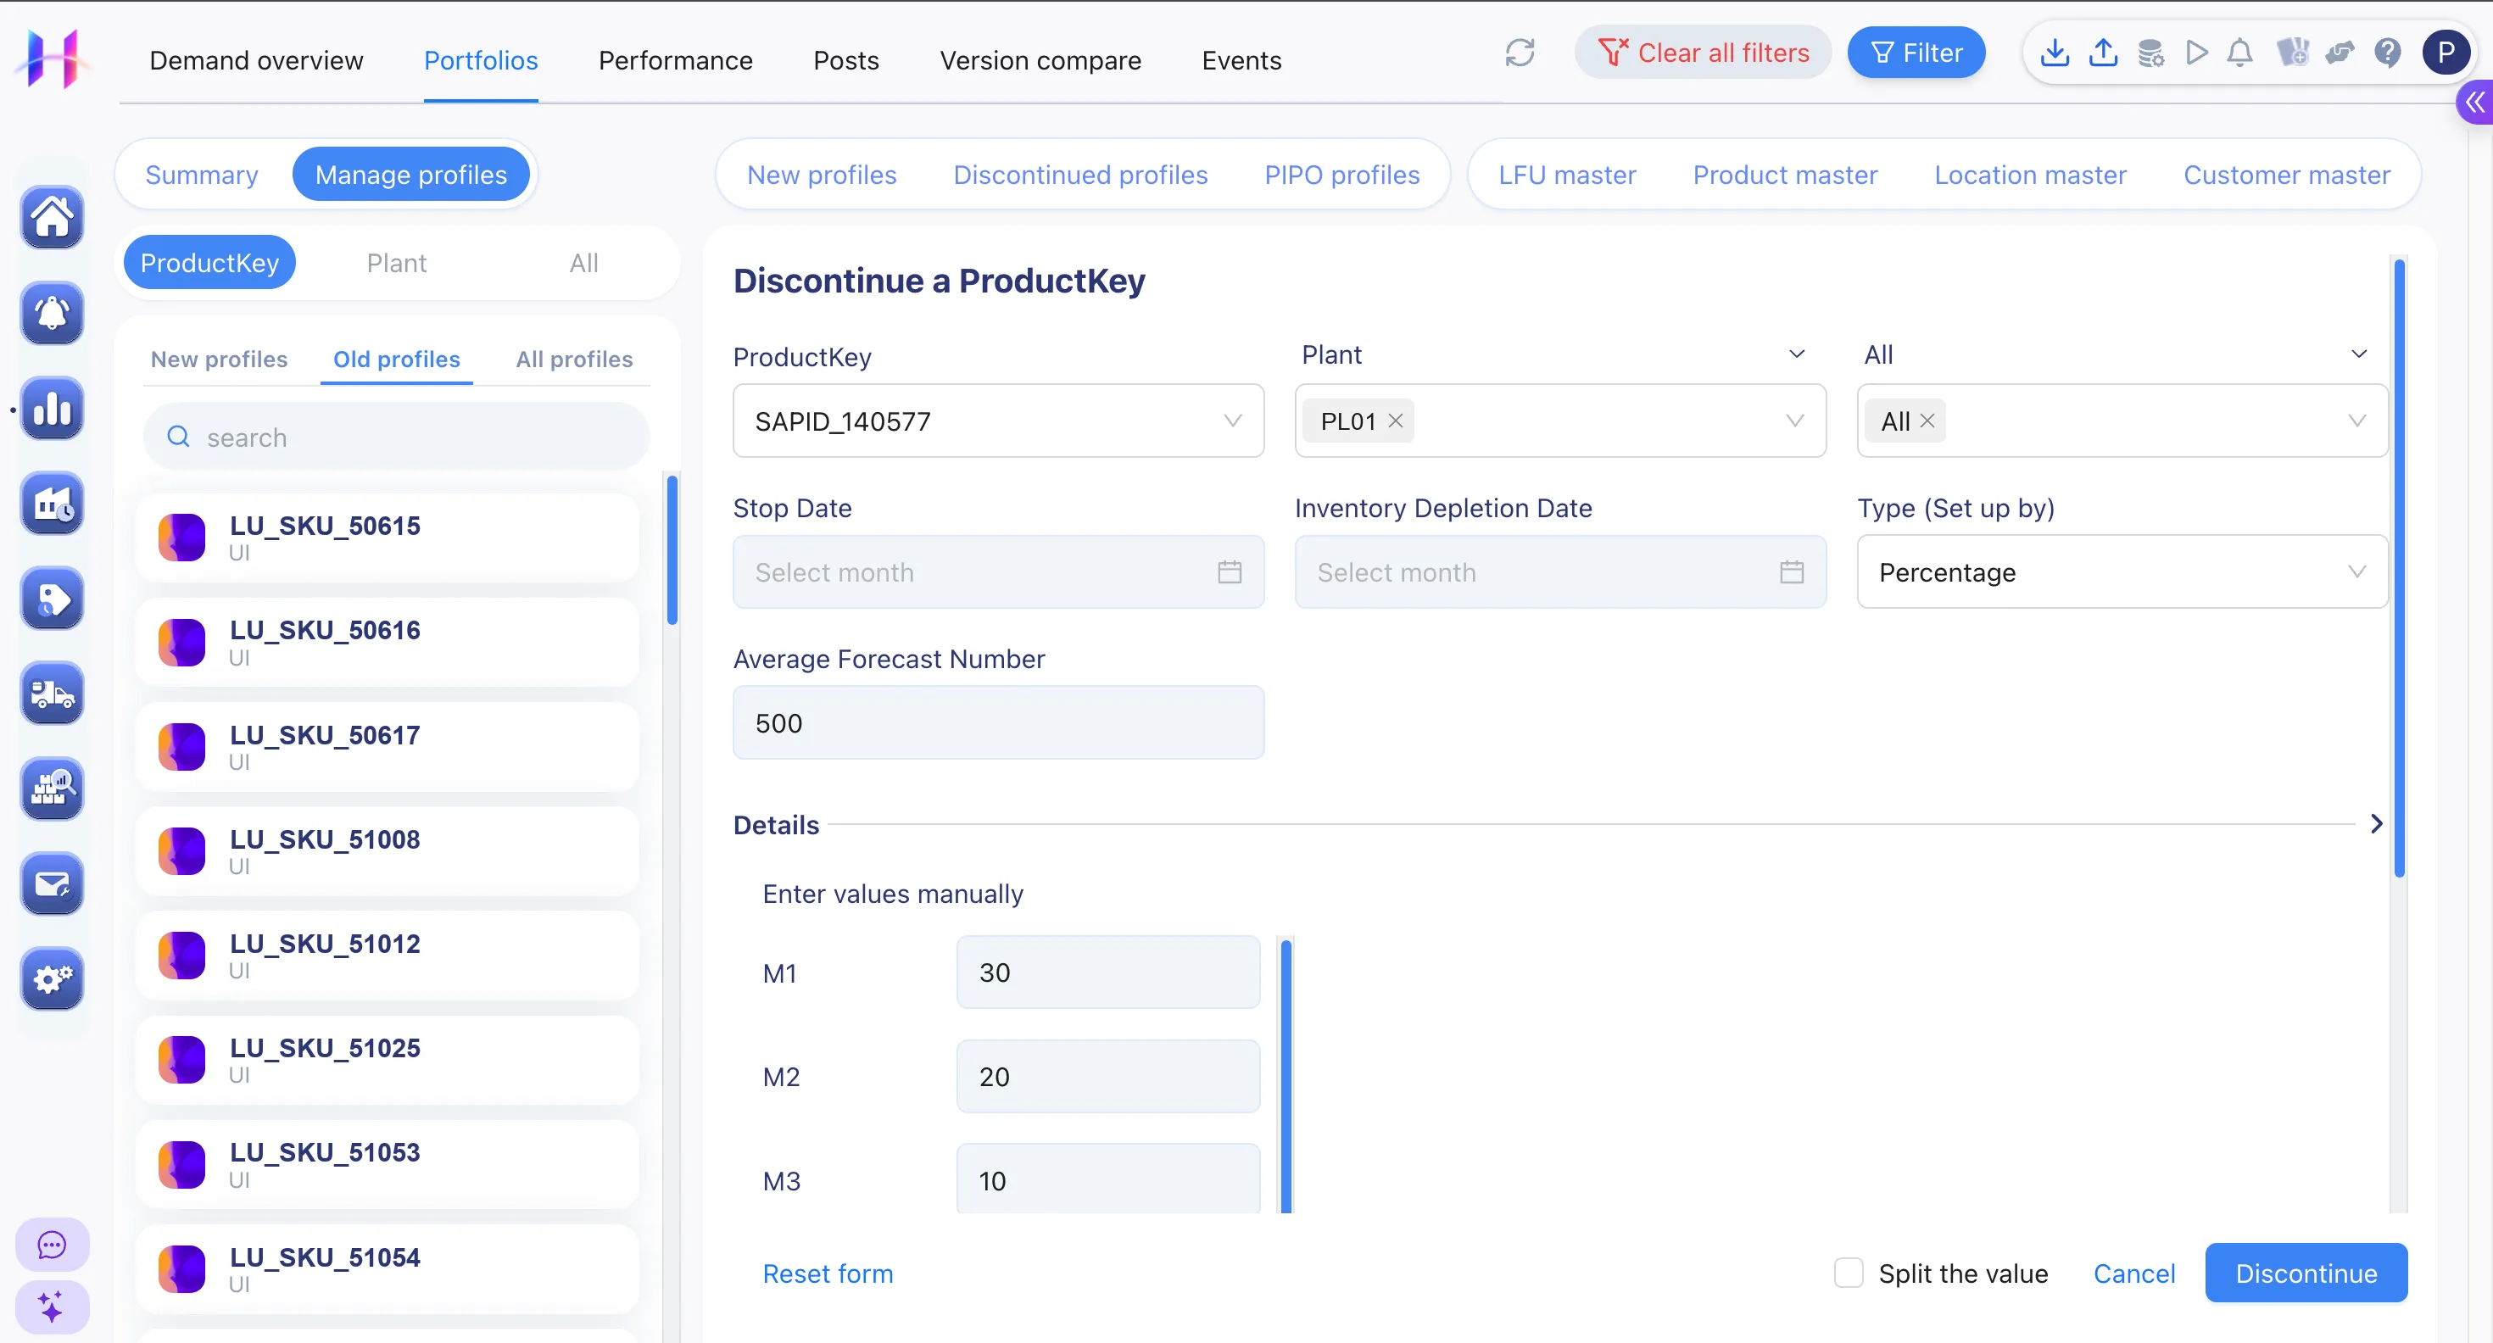Screen dimensions: 2493x1343
Task: Open the Percentage type dropdown
Action: [x=2122, y=571]
